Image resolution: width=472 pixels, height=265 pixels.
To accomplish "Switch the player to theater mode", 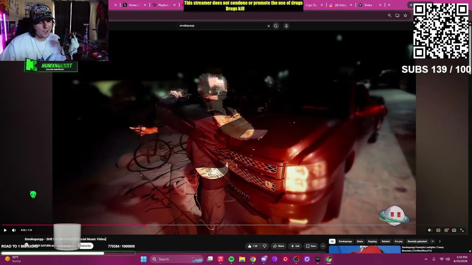I will point(454,230).
